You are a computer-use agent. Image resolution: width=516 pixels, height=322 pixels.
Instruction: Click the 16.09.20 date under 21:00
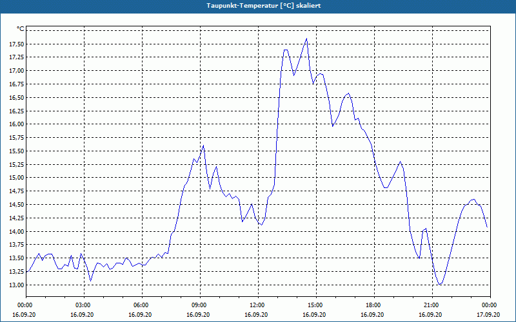[x=431, y=314]
